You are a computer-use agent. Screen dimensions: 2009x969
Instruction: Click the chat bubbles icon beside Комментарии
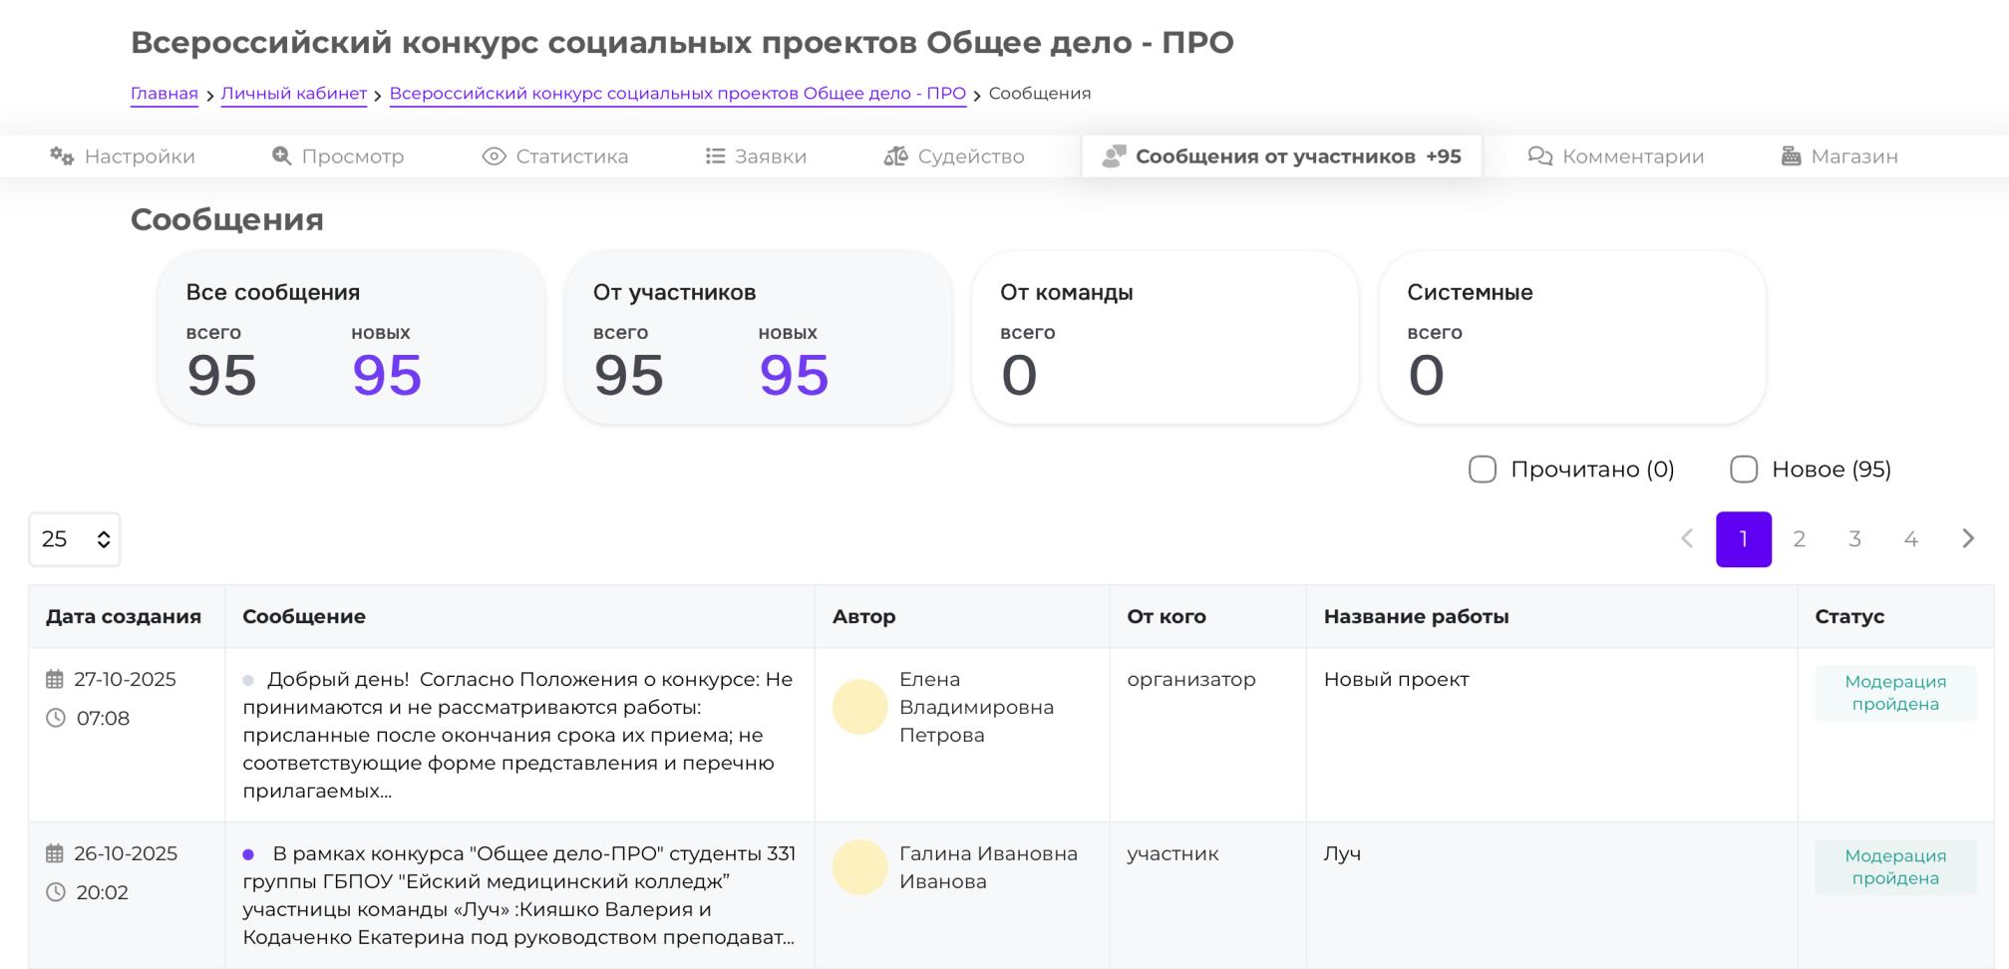(1540, 157)
